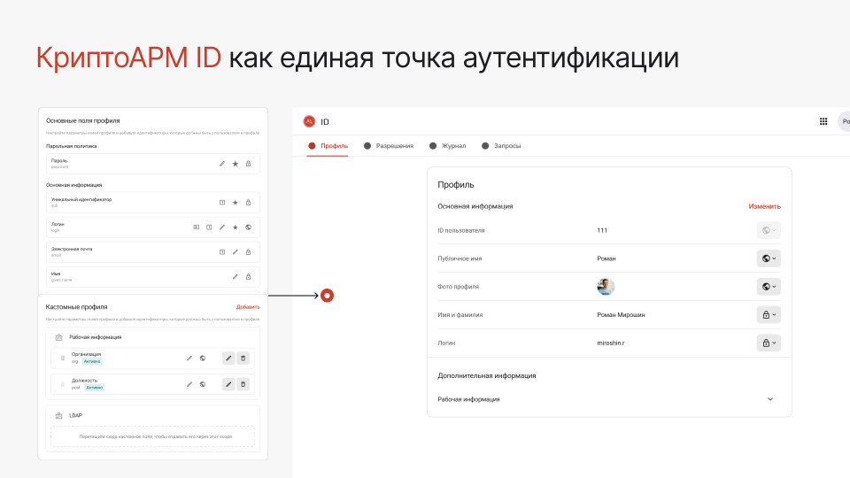Switch to the Профиль tab
The height and width of the screenshot is (478, 850).
click(x=328, y=146)
